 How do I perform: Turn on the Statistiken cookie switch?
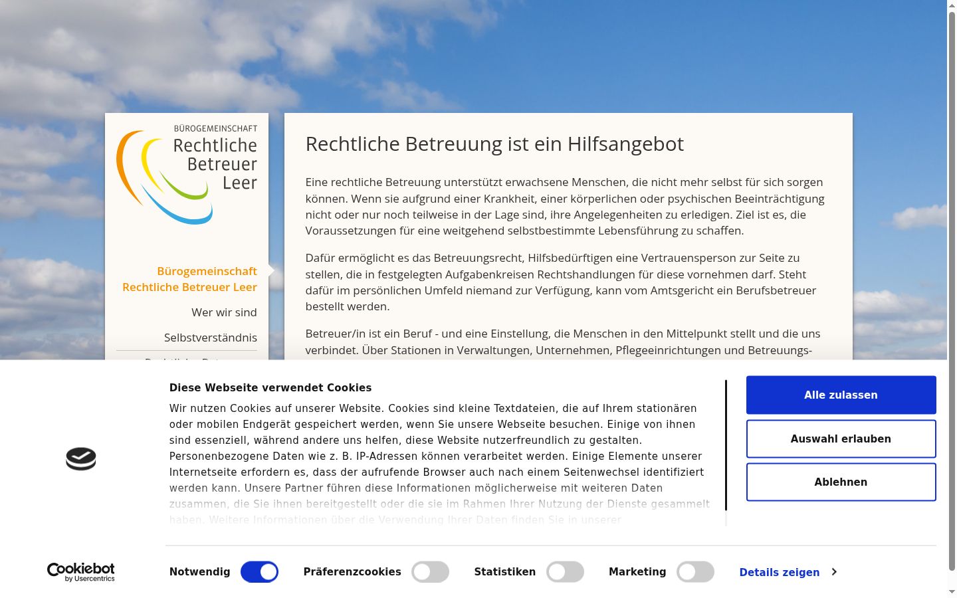565,571
